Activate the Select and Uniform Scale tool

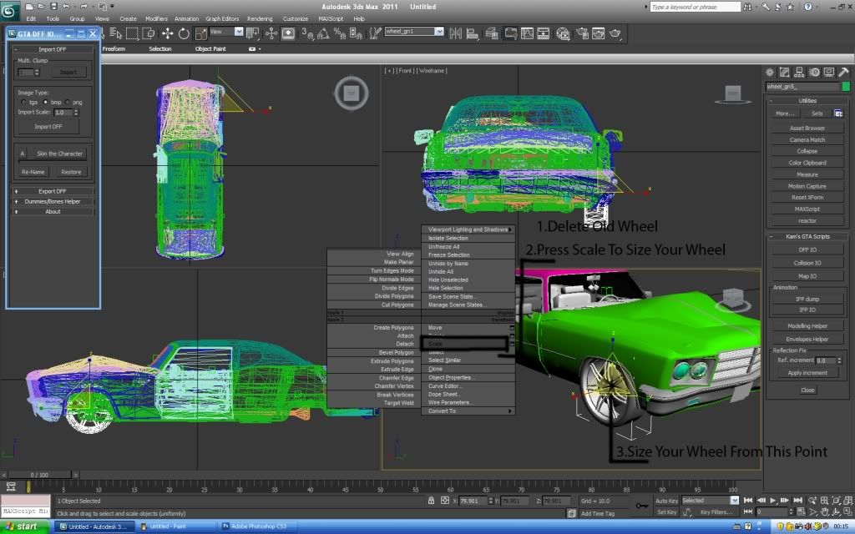pos(200,33)
